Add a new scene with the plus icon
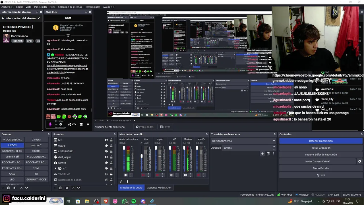 [3, 188]
